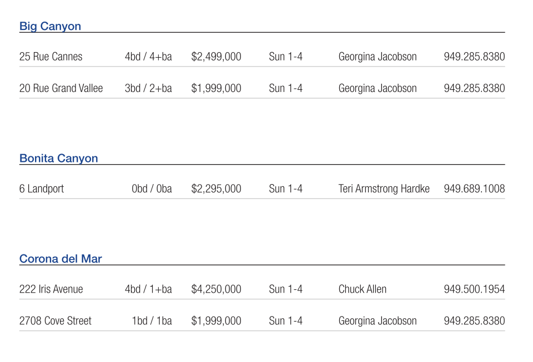Screen dimensions: 533x362
Task: Click agent name Teri Armstrong Hardke
Action: coord(384,188)
